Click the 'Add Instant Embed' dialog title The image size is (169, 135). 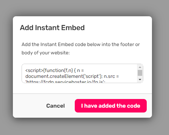(52, 28)
